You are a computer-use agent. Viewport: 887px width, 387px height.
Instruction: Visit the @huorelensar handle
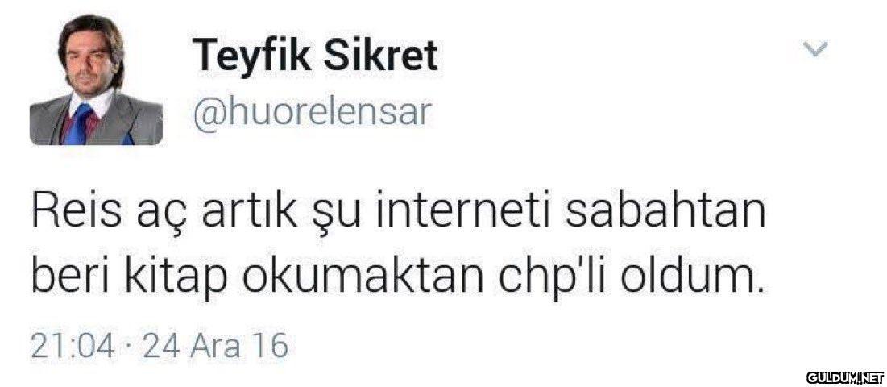point(310,112)
